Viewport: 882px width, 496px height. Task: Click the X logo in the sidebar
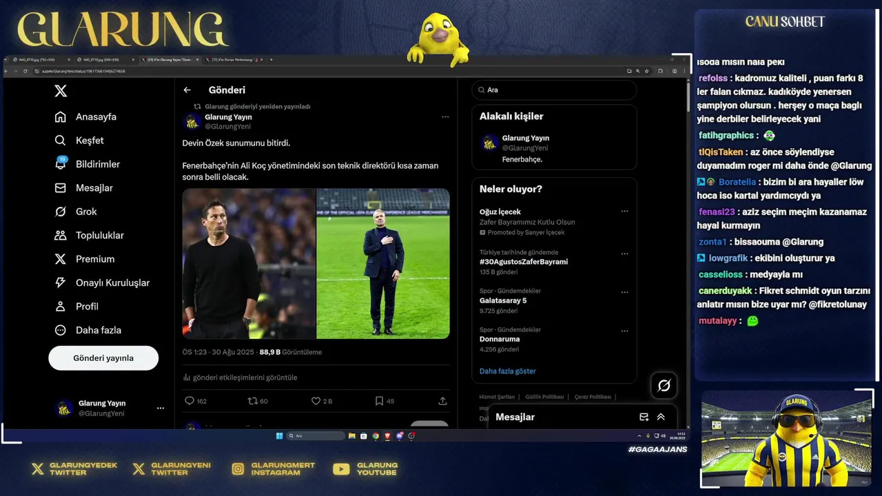(61, 91)
